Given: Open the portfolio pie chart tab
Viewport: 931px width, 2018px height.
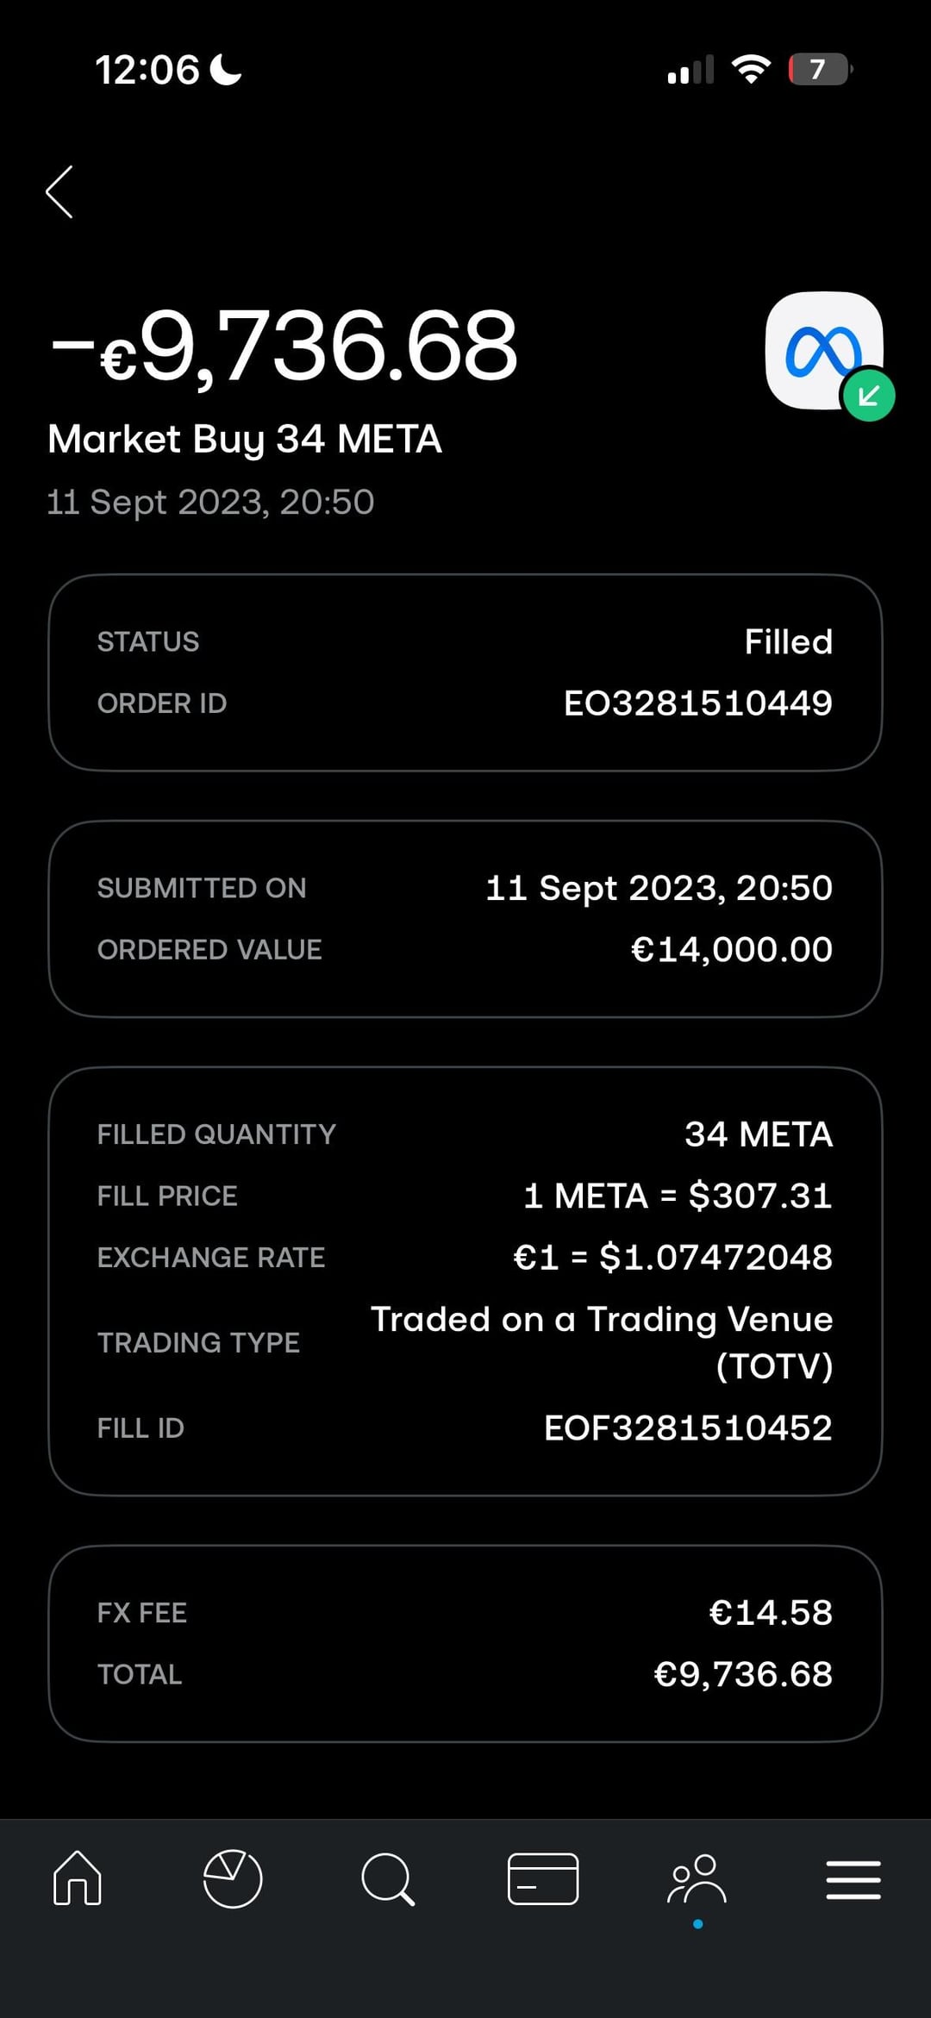Looking at the screenshot, I should [233, 1878].
